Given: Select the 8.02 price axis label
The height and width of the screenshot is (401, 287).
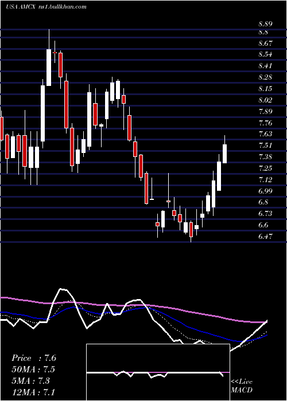Looking at the screenshot, I should 265,100.
